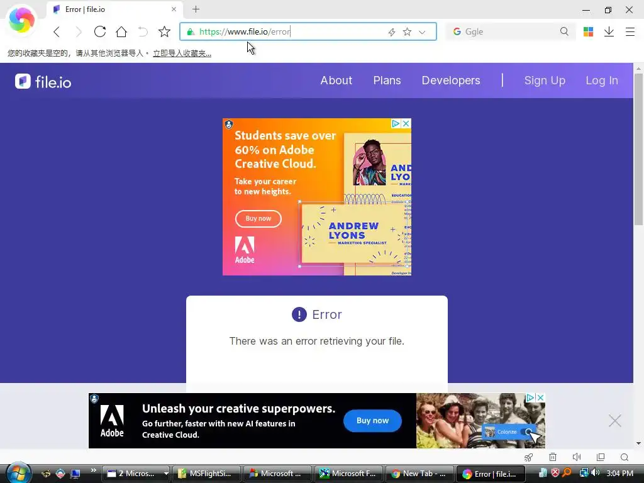The height and width of the screenshot is (483, 644).
Task: Switch to MSFlightSi... taskbar window
Action: [x=206, y=474]
